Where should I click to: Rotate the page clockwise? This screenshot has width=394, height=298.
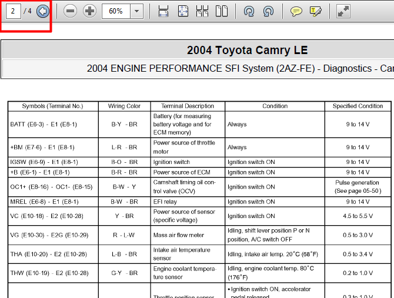pyautogui.click(x=249, y=11)
